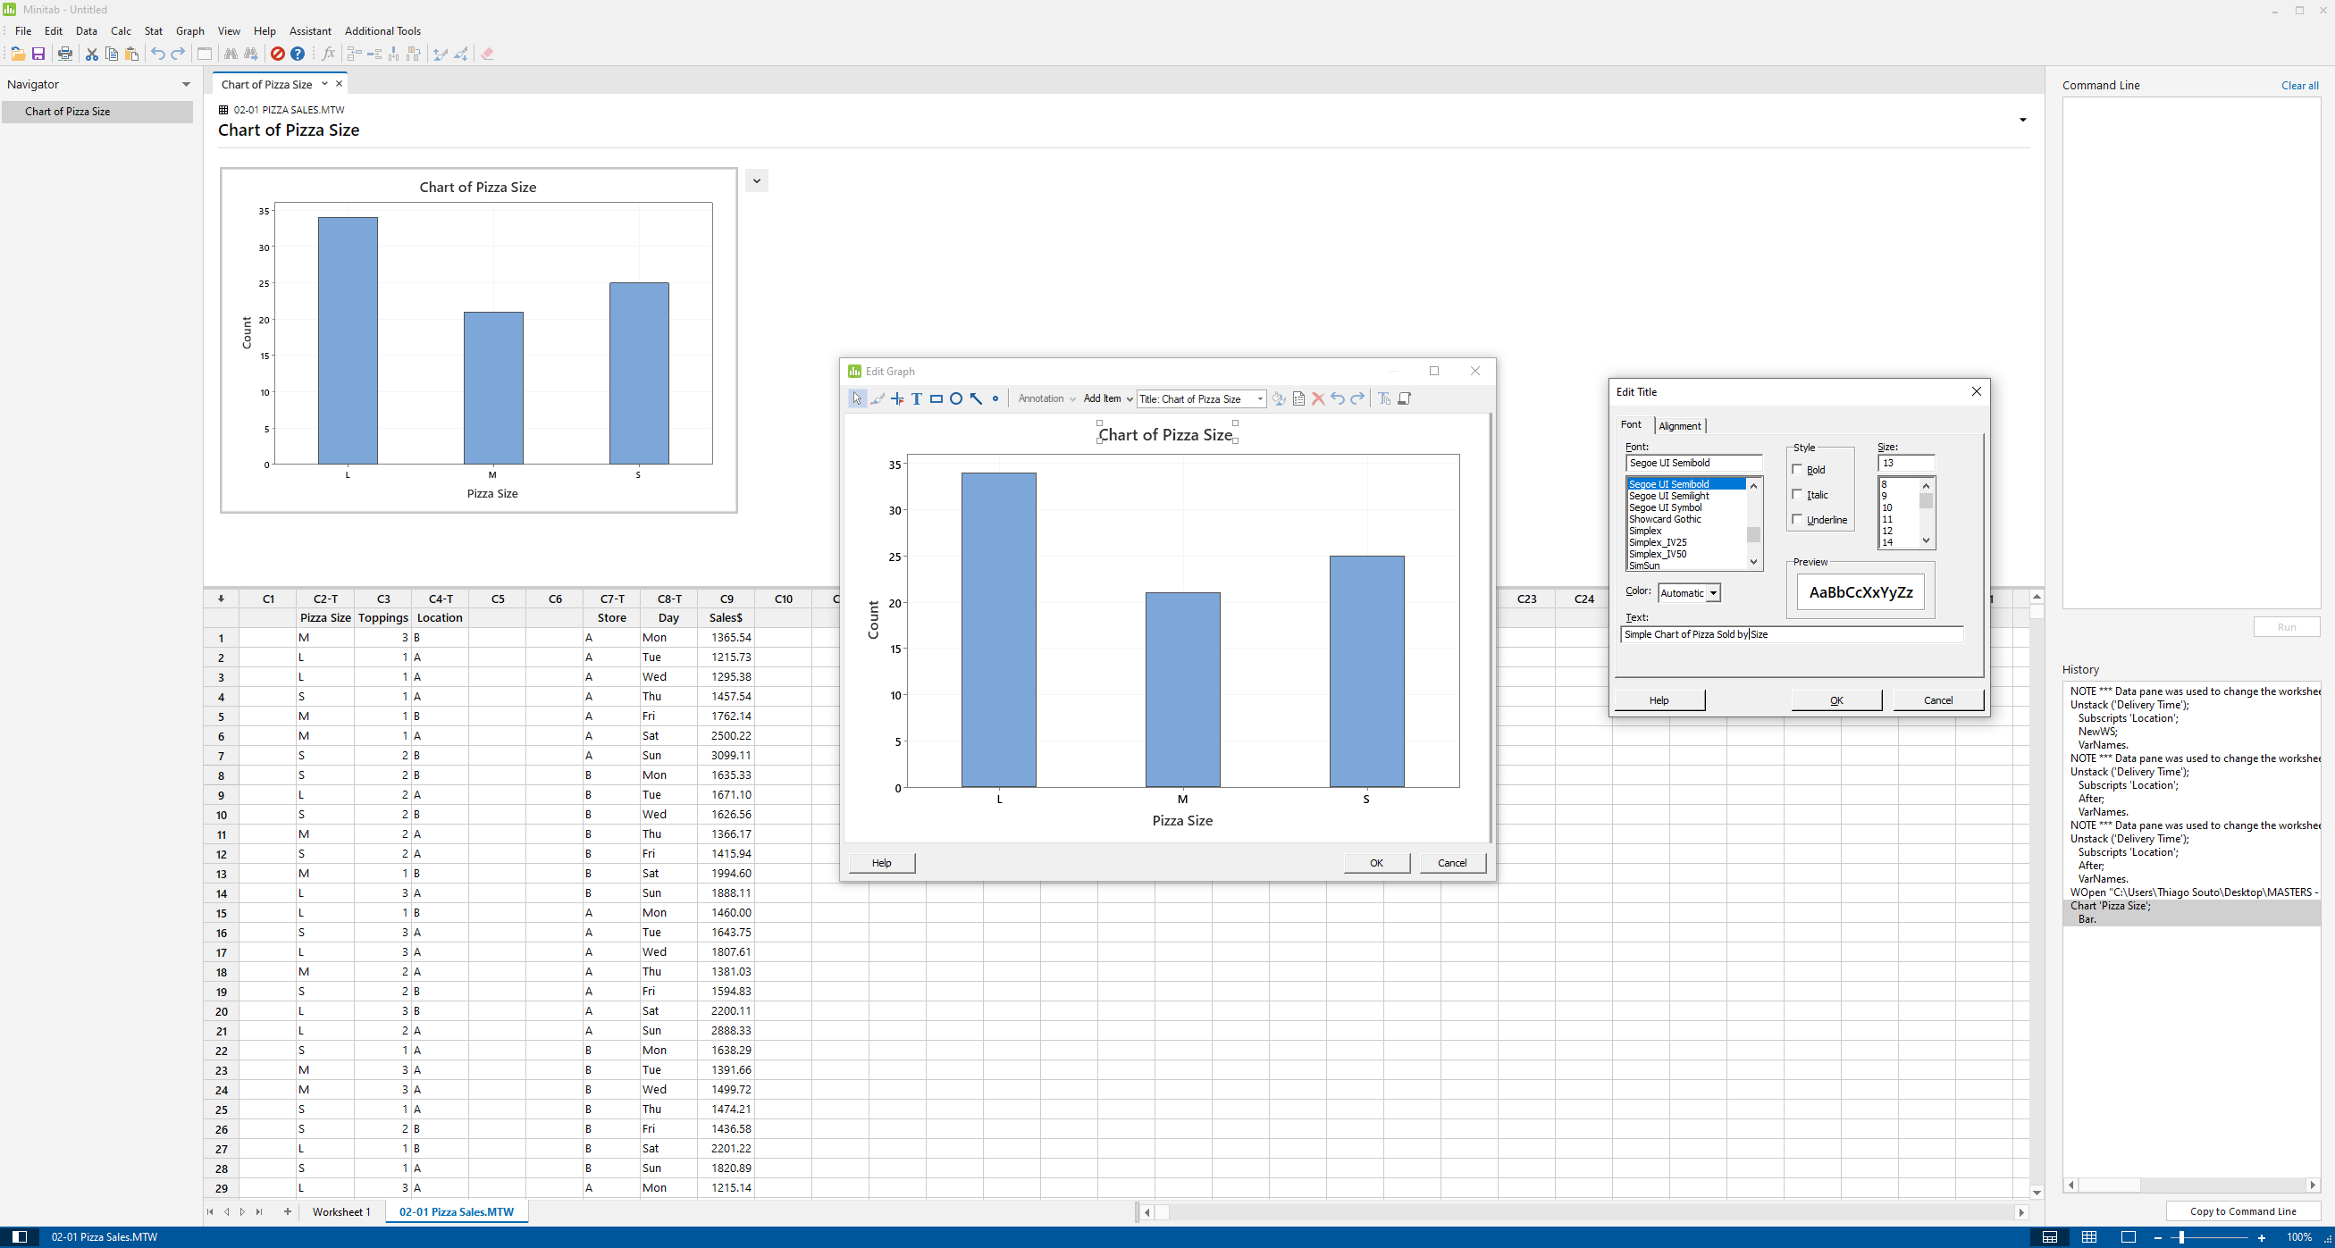Click the purple Save project icon
The height and width of the screenshot is (1248, 2335).
click(x=38, y=54)
